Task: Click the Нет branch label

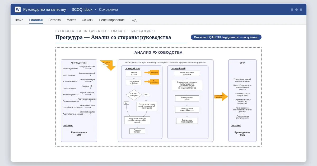Action: 146,94
